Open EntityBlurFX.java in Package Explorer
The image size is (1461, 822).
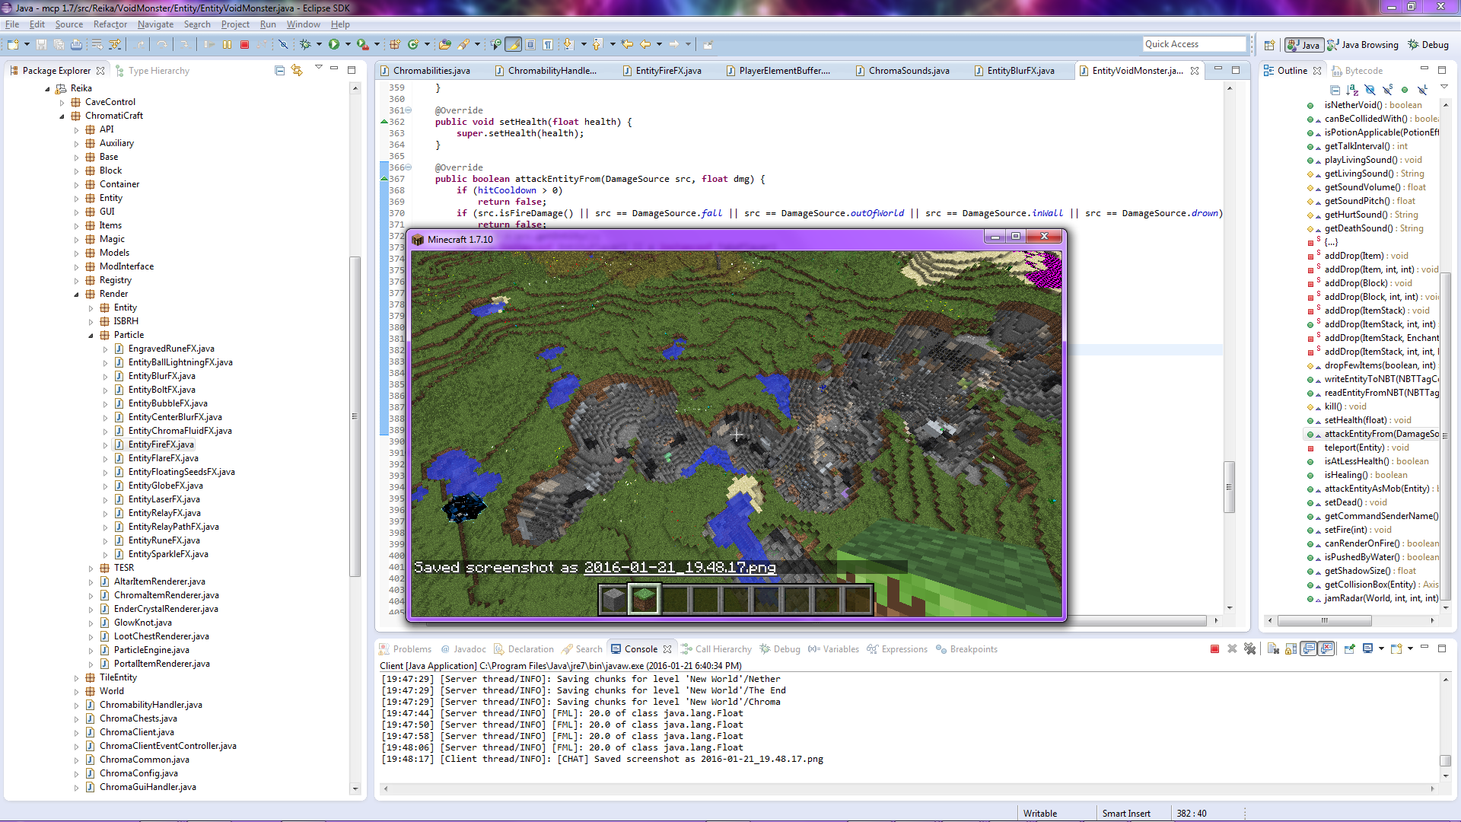tap(161, 376)
